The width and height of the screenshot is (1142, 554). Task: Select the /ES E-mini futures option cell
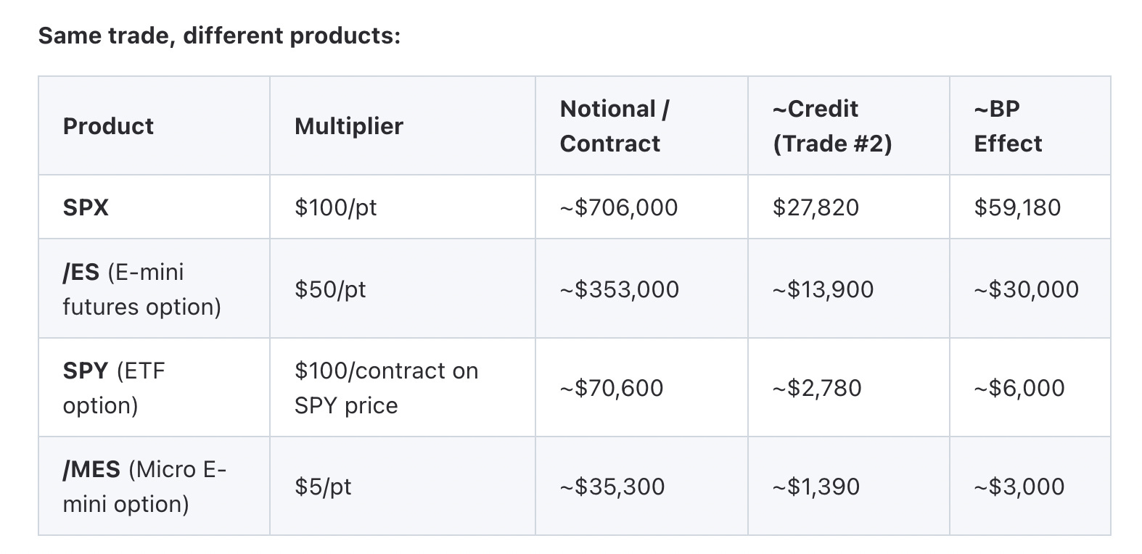[141, 289]
